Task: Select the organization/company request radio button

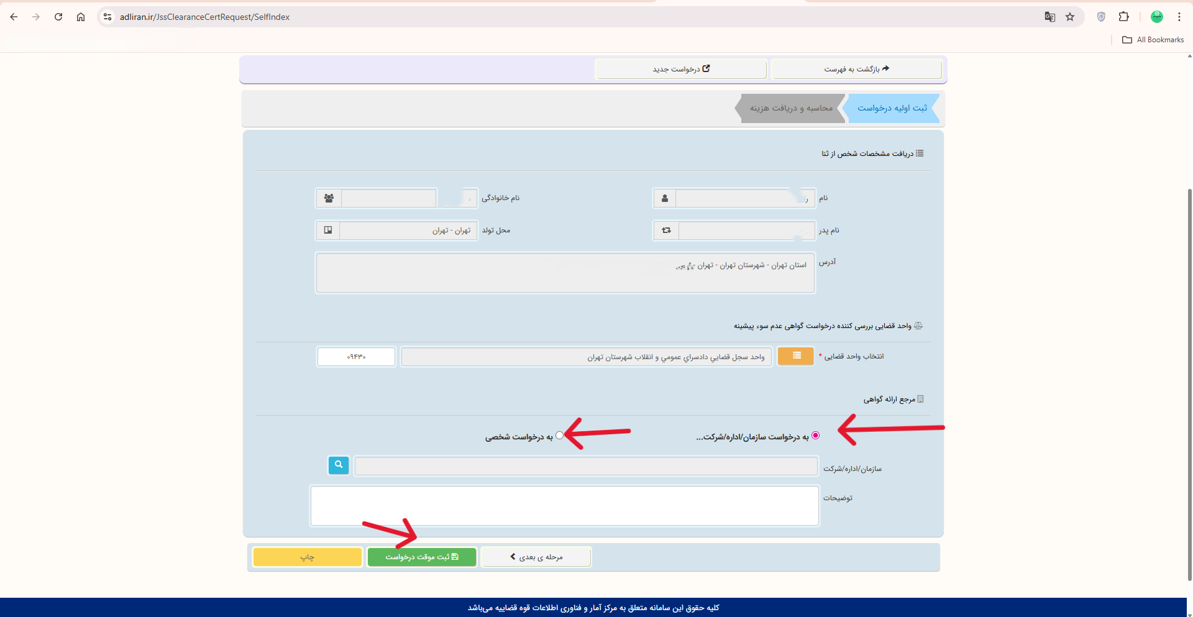Action: coord(815,436)
